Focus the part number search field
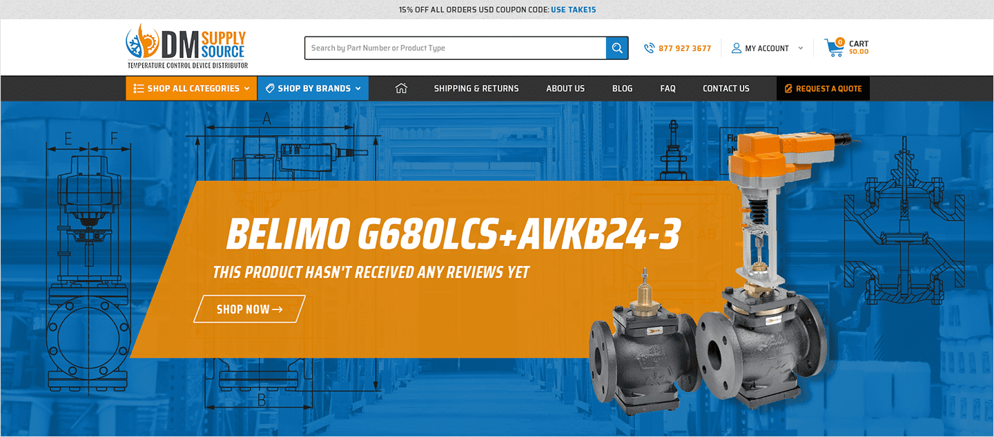The height and width of the screenshot is (437, 994). point(456,48)
